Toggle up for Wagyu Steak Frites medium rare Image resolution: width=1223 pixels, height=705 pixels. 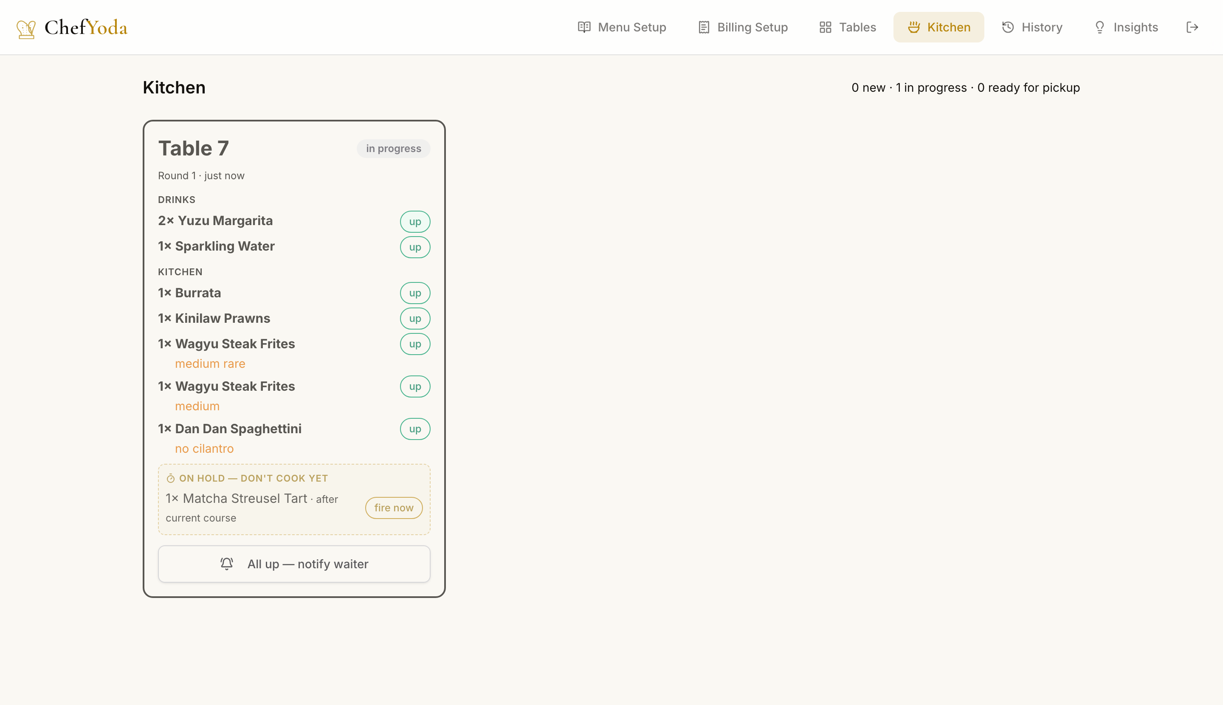click(x=415, y=344)
